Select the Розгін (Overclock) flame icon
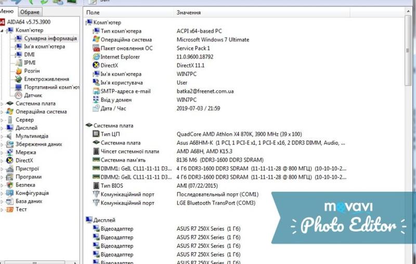 click(19, 71)
